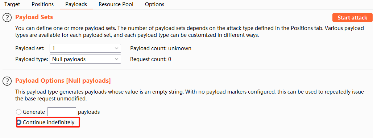The height and width of the screenshot is (138, 373).
Task: Focus the Generate payloads count field
Action: [x=62, y=112]
